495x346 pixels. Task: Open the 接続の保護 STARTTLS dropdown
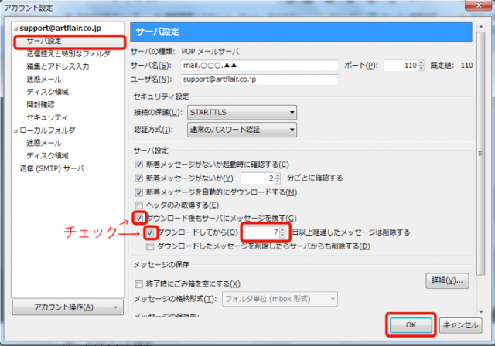242,113
